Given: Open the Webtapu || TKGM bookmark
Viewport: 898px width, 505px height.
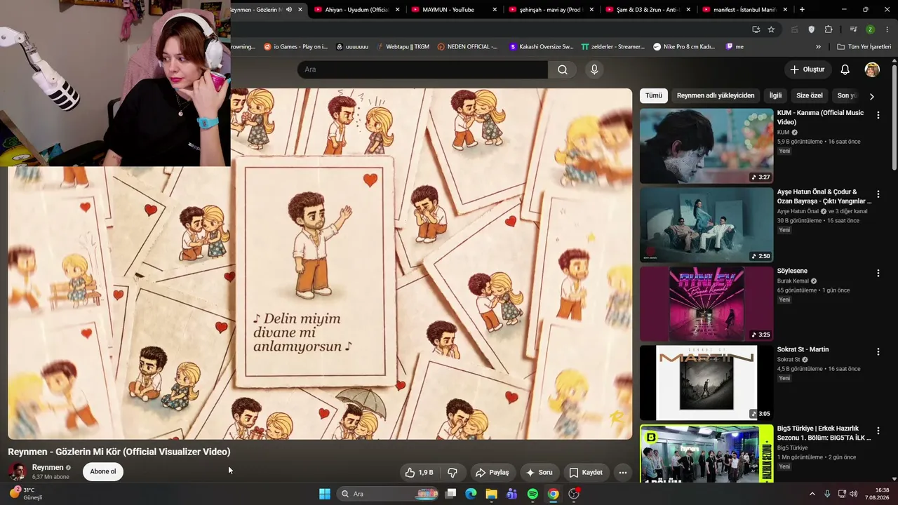Looking at the screenshot, I should tap(402, 47).
